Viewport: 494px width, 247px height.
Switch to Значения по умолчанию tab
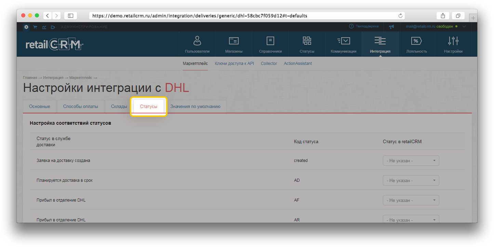(x=195, y=106)
